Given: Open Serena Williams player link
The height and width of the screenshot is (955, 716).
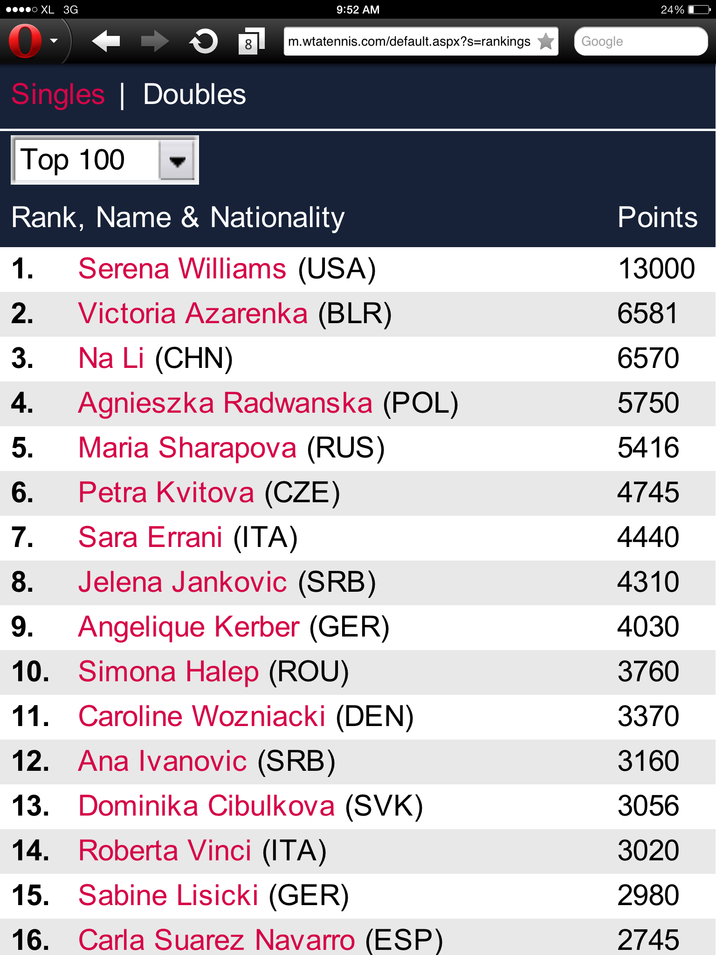Looking at the screenshot, I should [x=182, y=269].
